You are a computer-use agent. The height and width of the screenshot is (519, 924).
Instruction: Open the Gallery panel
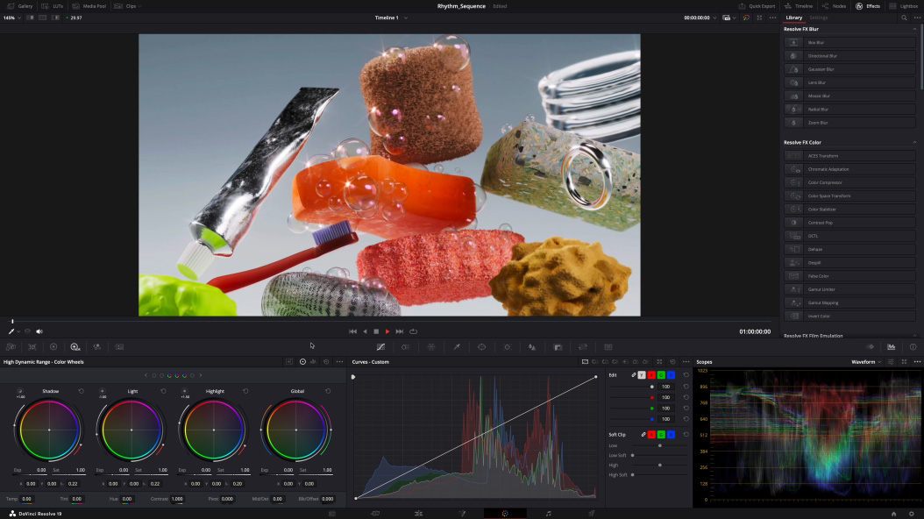(x=21, y=5)
